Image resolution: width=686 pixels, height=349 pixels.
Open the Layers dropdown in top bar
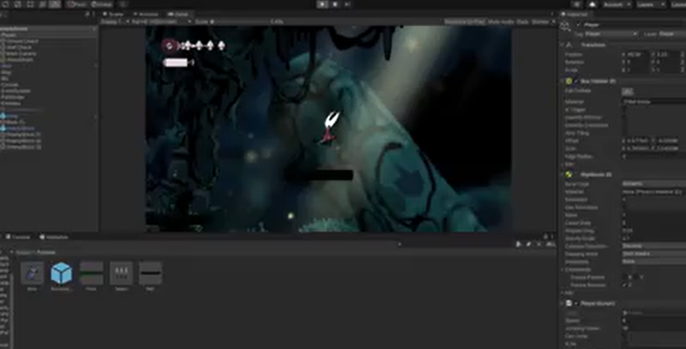pos(651,4)
